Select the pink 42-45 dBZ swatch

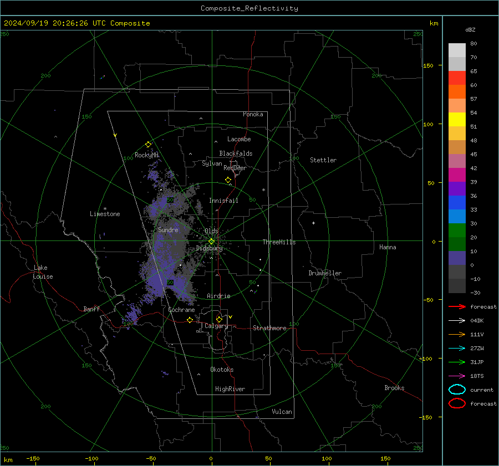[x=457, y=161]
